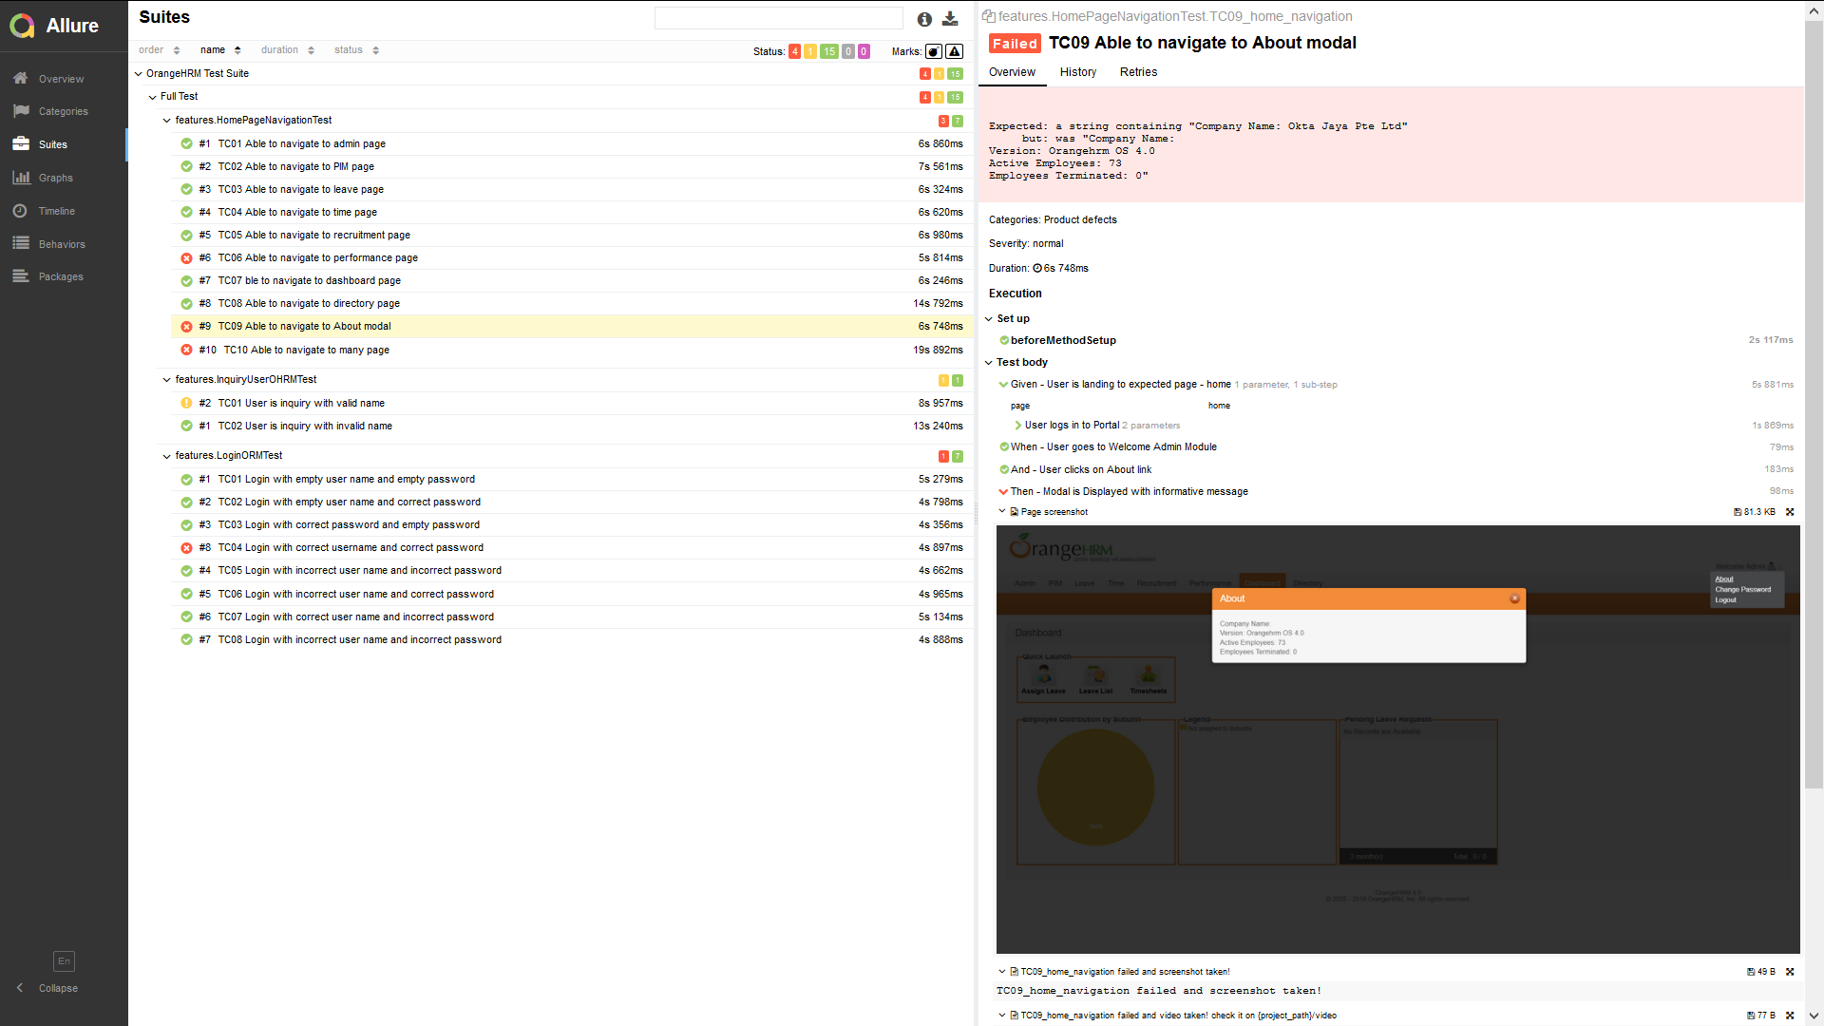Copy test full name with clipboard icon
This screenshot has height=1026, width=1824.
(988, 16)
